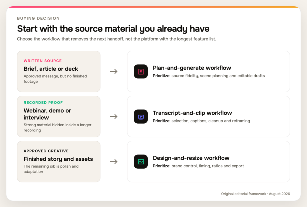Click the subtitle starting 'Choose the workflow'
This screenshot has height=207, width=307.
117,39
